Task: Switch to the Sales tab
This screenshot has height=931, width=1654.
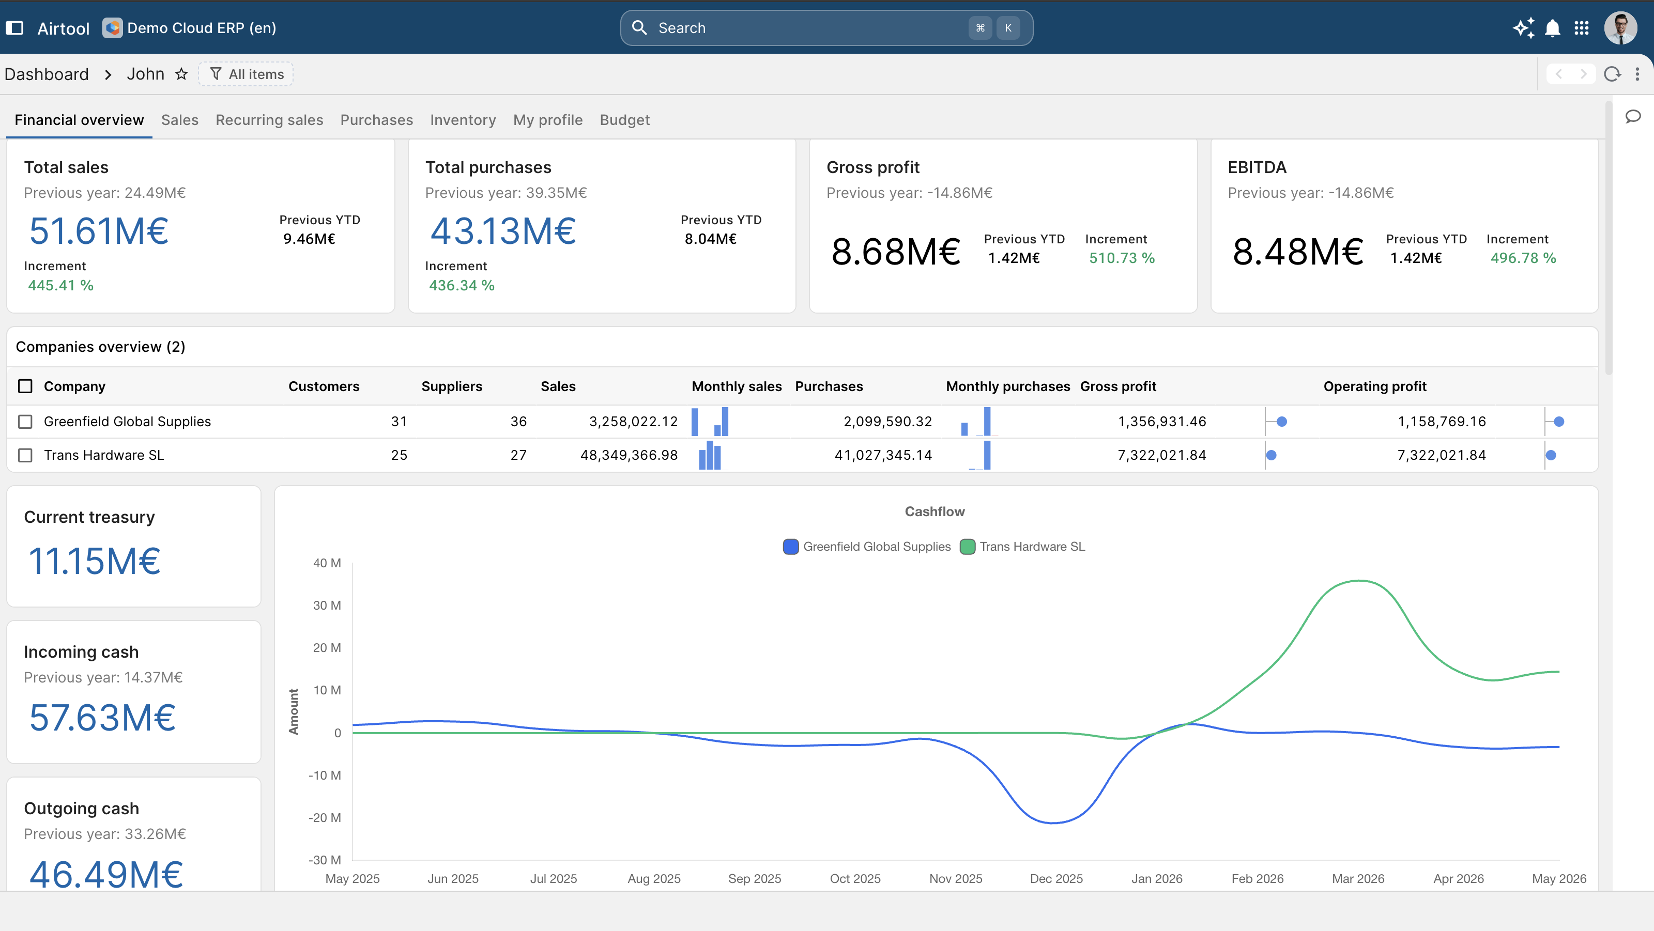Action: 180,120
